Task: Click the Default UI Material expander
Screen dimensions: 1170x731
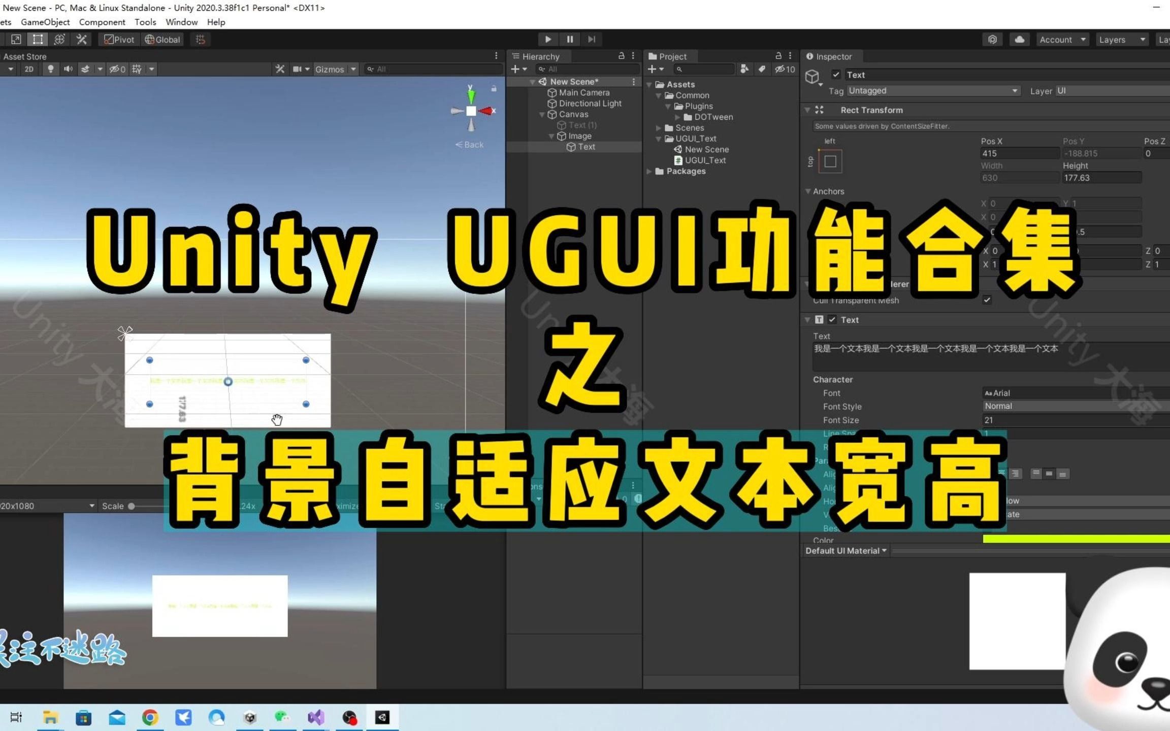Action: (x=885, y=551)
